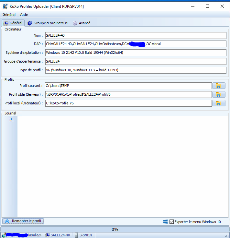Image resolution: width=230 pixels, height=238 pixels.
Task: Minimize the KoXo Profiles Uploader window
Action: [193, 6]
